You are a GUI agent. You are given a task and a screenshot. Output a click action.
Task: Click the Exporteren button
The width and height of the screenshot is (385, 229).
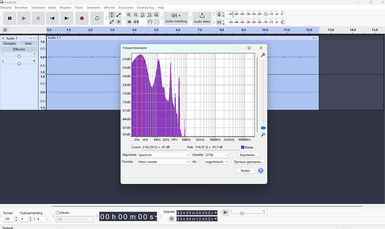(248, 155)
